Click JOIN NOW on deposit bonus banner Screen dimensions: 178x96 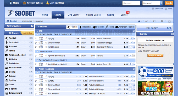[x=167, y=79]
